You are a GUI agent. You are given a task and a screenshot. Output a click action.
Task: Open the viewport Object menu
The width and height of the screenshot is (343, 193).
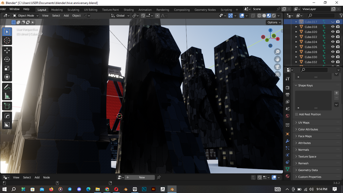pyautogui.click(x=76, y=16)
